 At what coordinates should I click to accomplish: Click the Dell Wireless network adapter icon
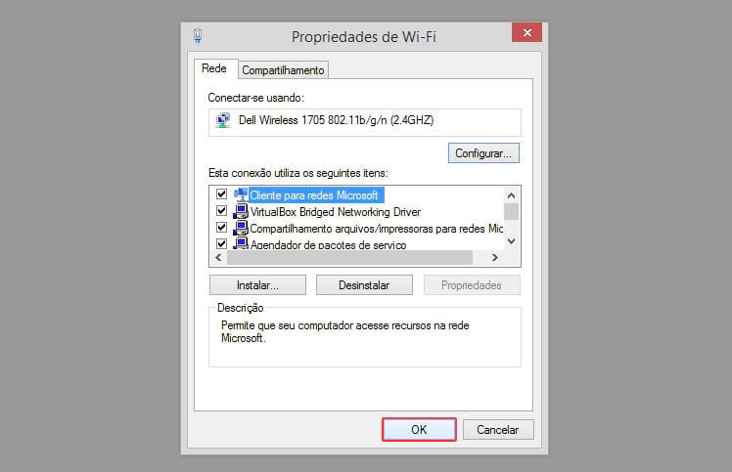coord(223,120)
